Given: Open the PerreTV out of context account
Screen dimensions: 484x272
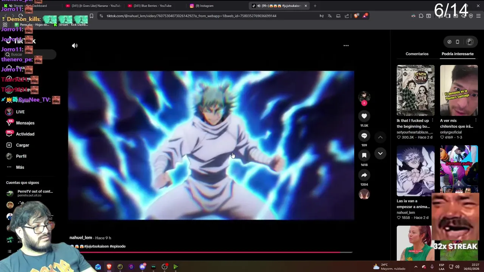Looking at the screenshot, I should tap(30, 193).
